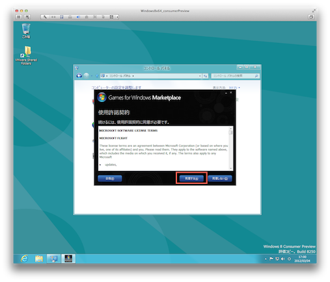The width and height of the screenshot is (330, 282).
Task: Click the 使用許諾契約 dialog heading
Action: click(x=114, y=112)
